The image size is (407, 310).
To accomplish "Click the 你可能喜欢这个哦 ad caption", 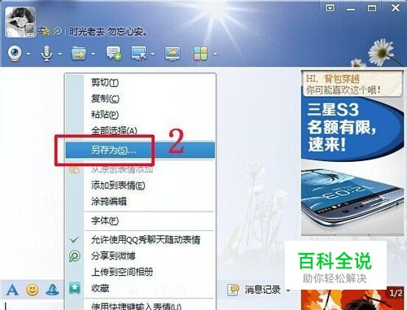I will pos(344,90).
